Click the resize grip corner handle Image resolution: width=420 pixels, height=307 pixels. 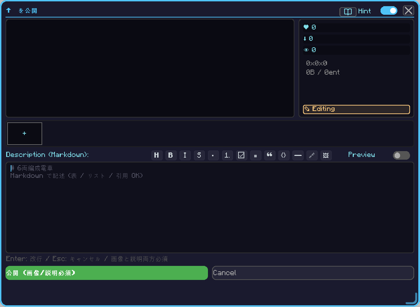pyautogui.click(x=412, y=298)
